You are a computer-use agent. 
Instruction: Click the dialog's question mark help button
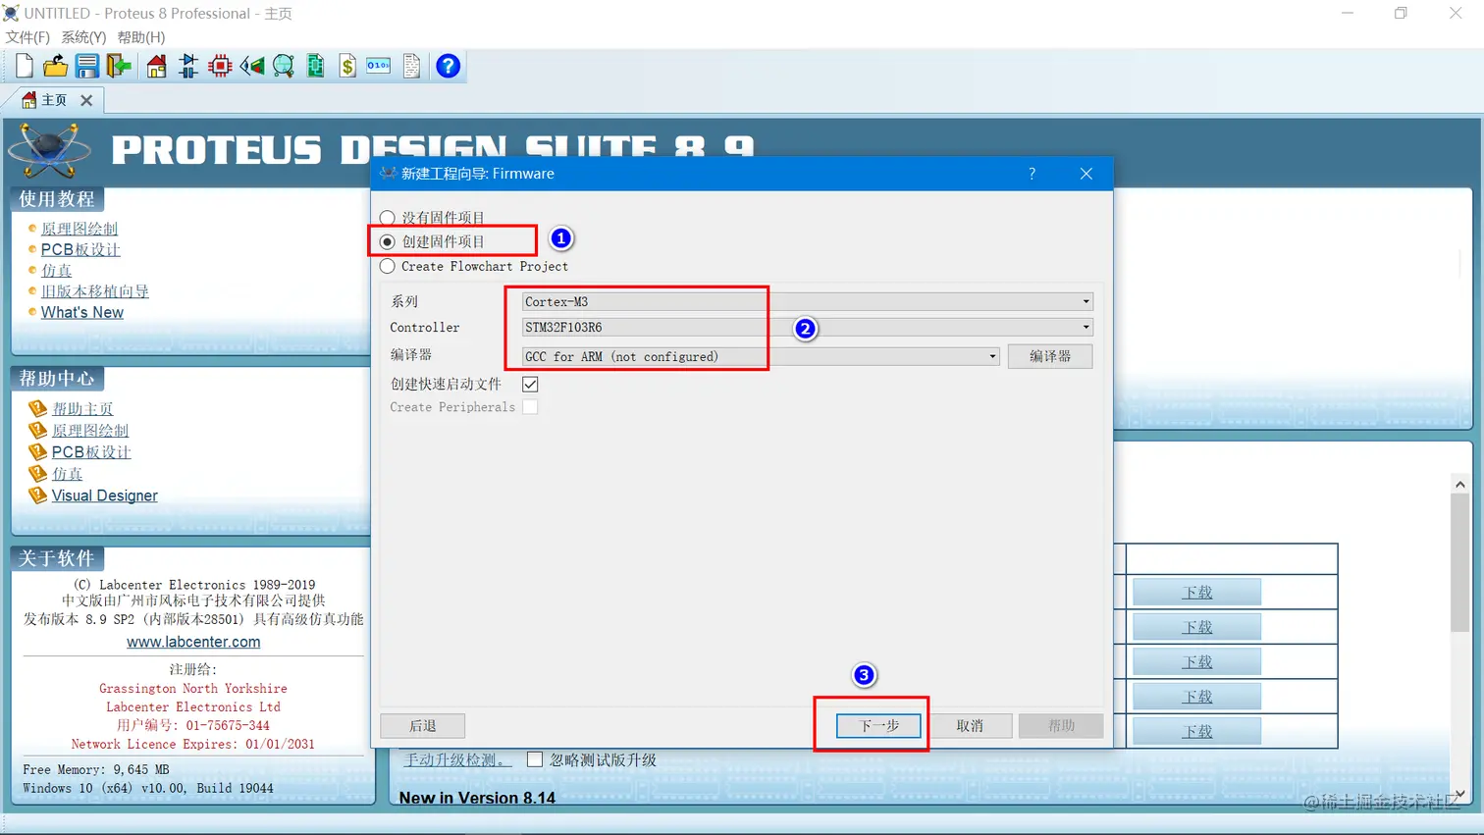pyautogui.click(x=1032, y=174)
